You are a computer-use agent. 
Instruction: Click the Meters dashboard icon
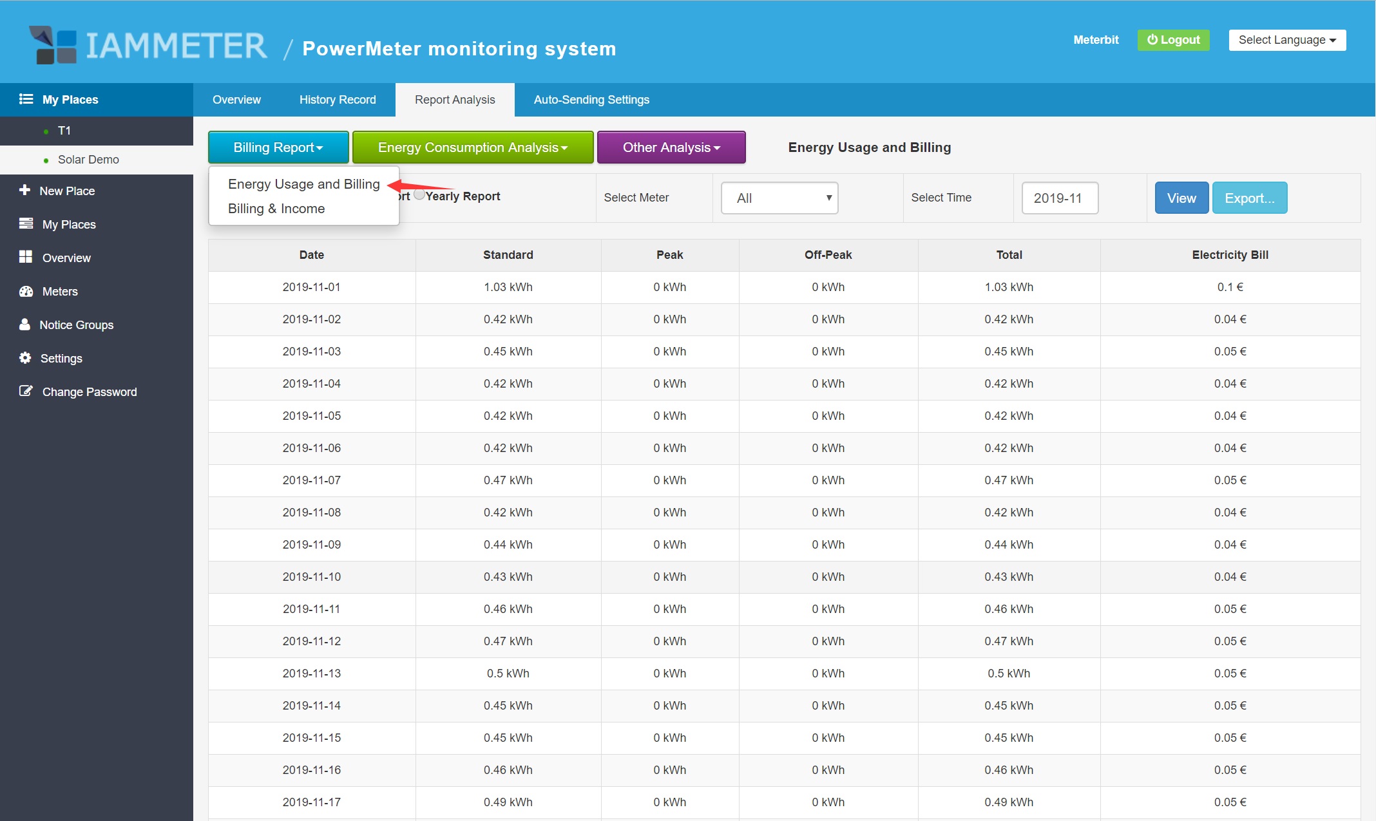[x=26, y=291]
